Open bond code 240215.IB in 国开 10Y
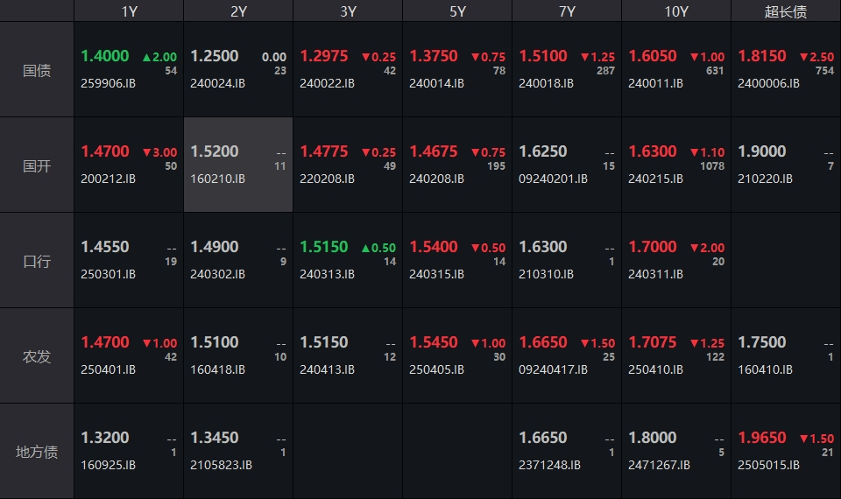This screenshot has height=499, width=841. pyautogui.click(x=655, y=179)
